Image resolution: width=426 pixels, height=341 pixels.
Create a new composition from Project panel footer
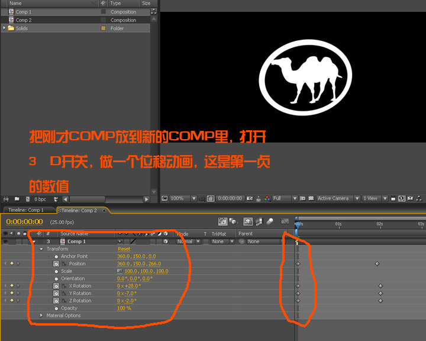28,199
